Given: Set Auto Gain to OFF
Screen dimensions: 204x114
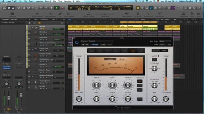Looking at the screenshot, I should point(140,81).
